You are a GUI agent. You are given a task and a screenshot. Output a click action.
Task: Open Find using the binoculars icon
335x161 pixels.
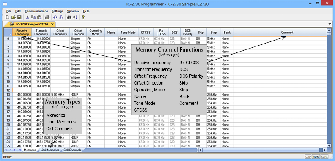[x=69, y=17]
